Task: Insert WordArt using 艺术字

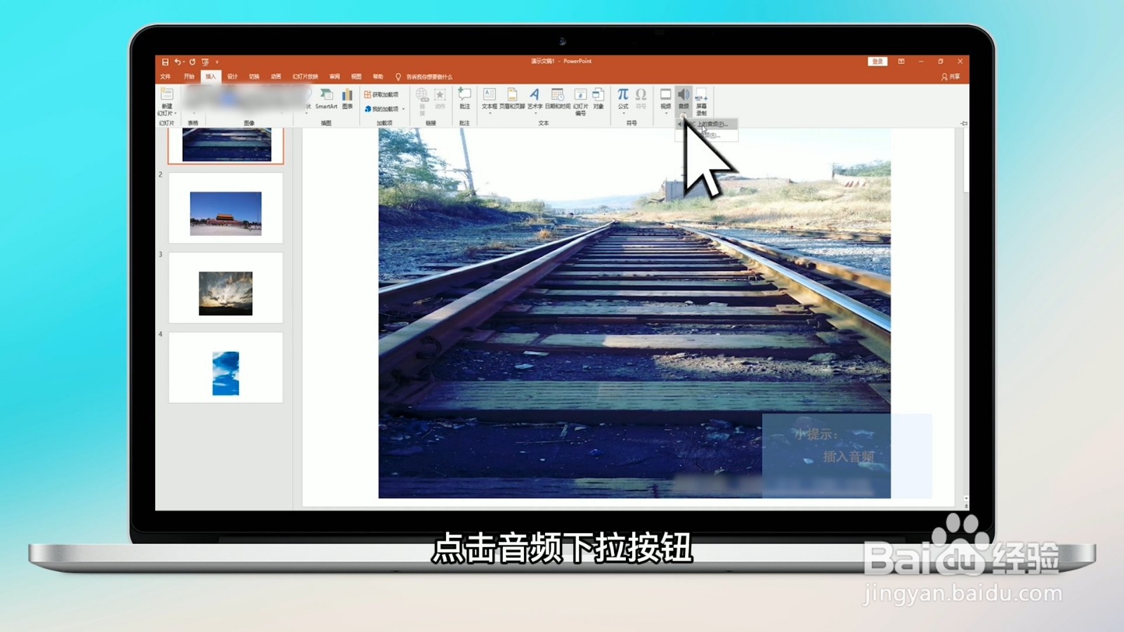Action: pos(535,98)
